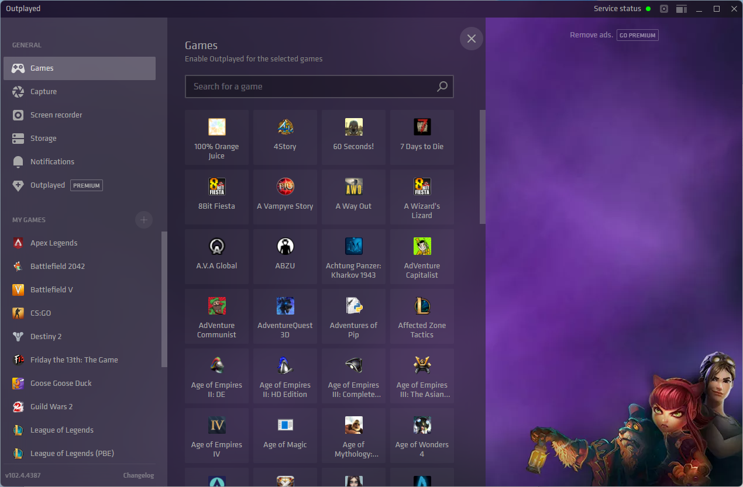Choose the Age of Mythology tile
Viewport: 743px width, 487px height.
(x=353, y=436)
